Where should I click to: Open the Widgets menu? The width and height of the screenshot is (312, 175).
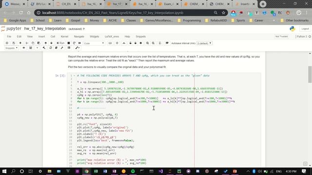94,36
